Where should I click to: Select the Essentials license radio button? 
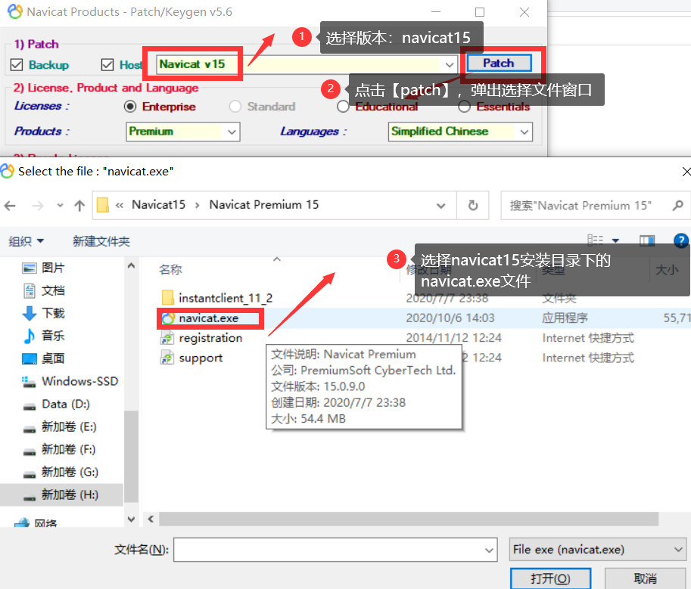point(464,107)
